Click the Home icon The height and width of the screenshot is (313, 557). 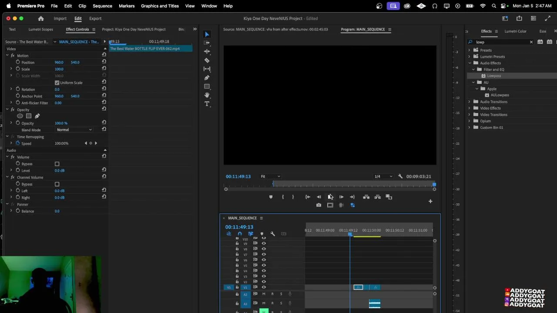(x=41, y=19)
